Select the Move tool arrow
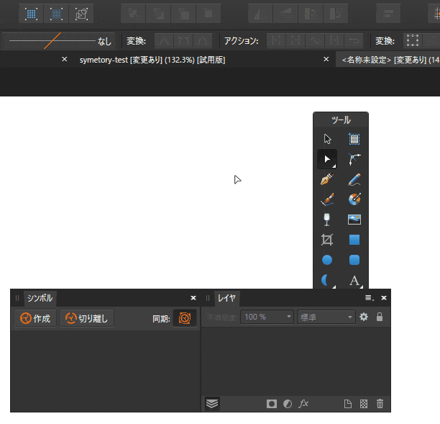 (327, 139)
